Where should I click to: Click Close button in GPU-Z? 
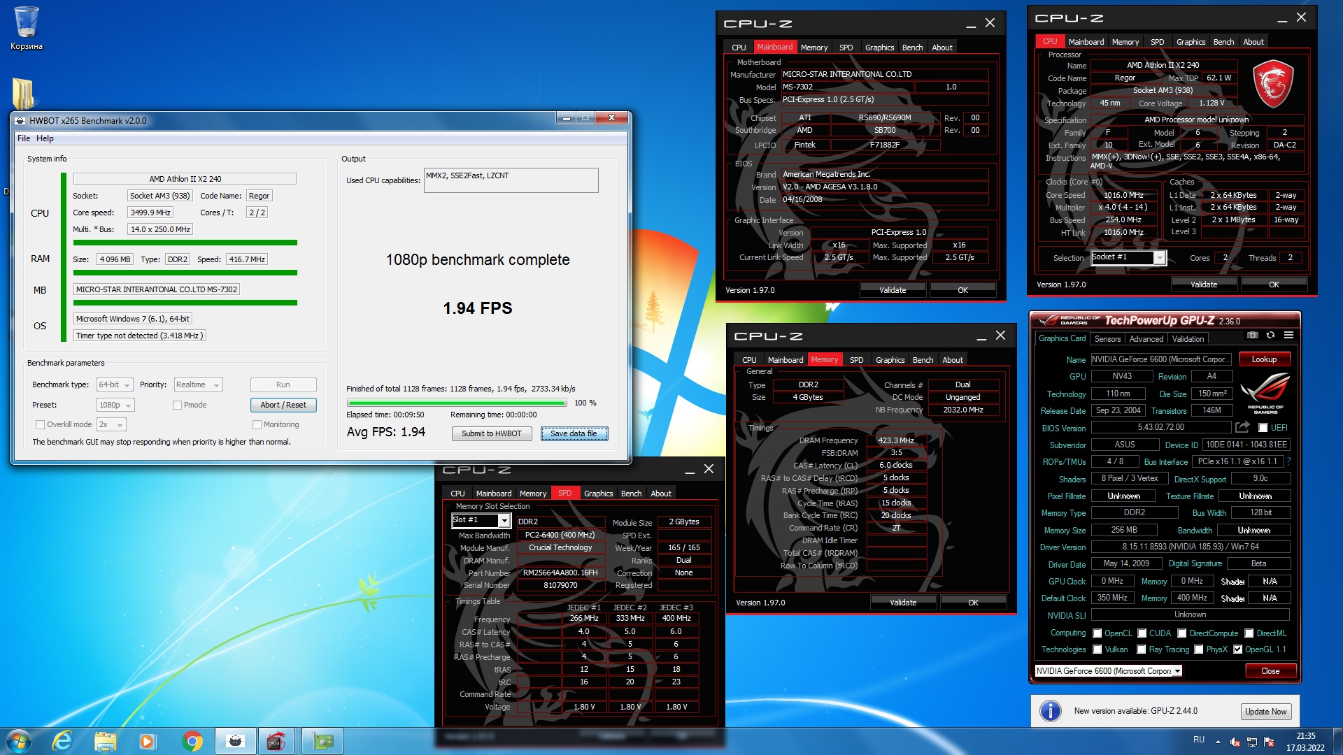pos(1270,671)
